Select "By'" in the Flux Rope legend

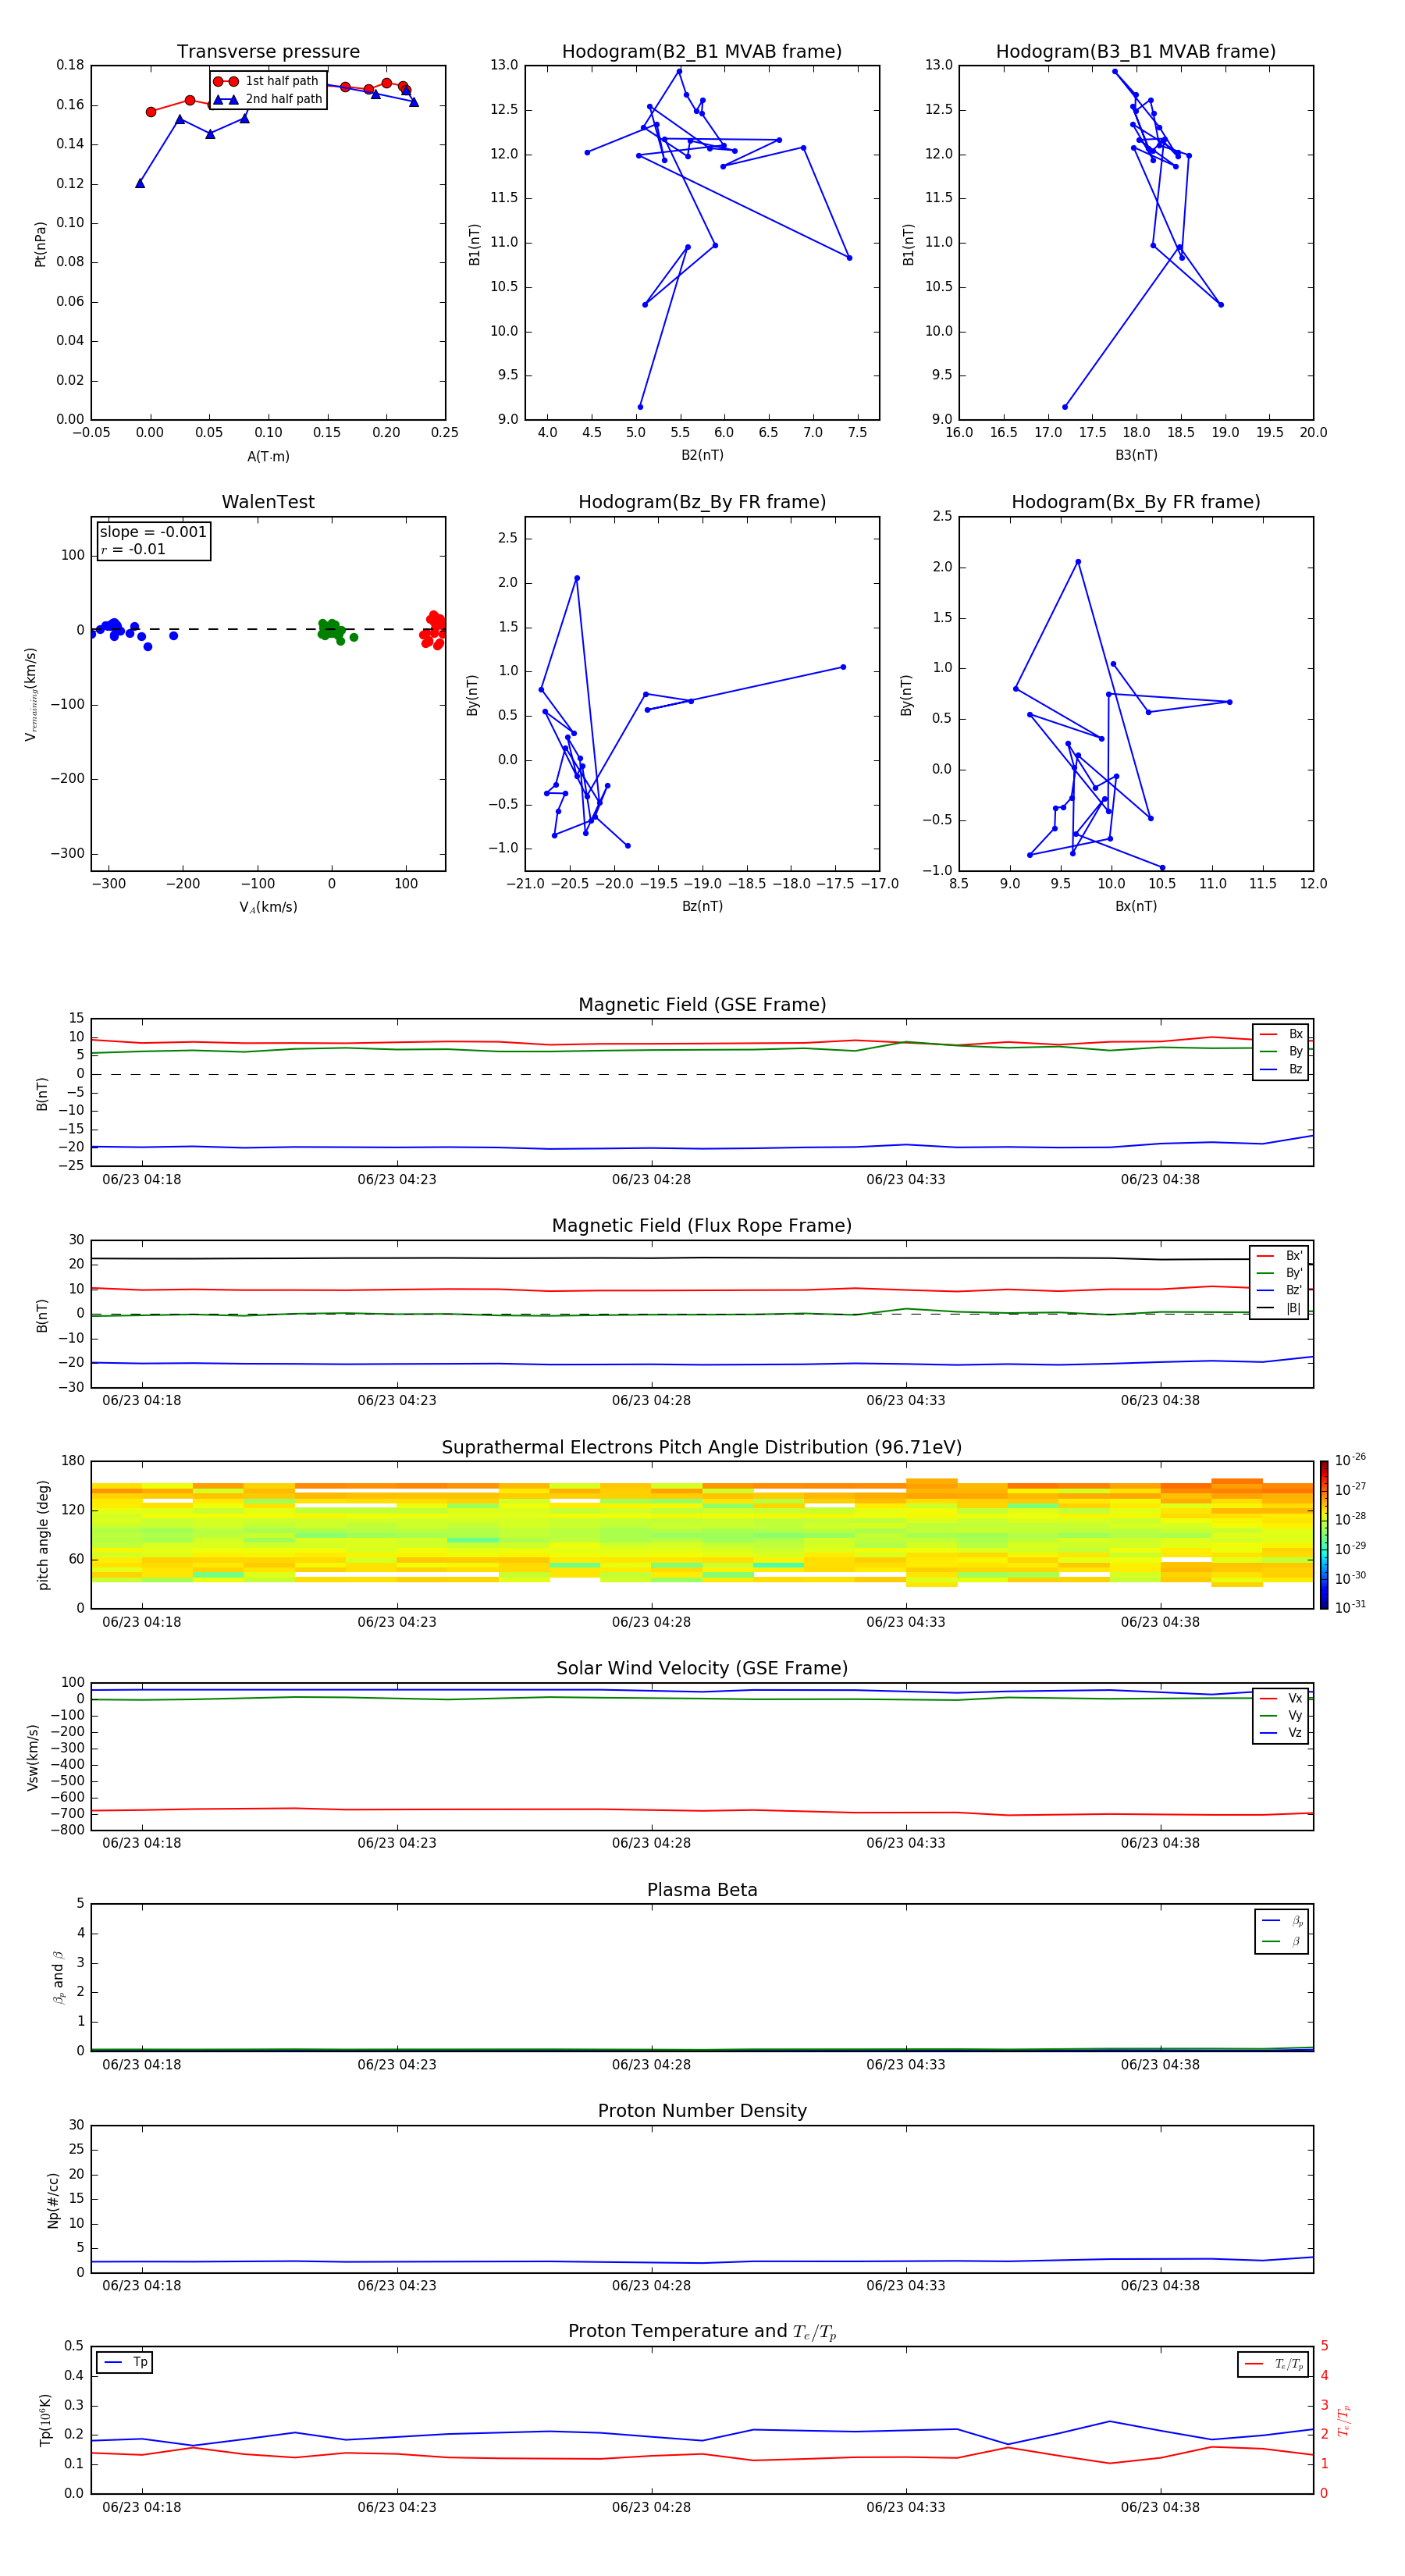click(x=1280, y=1274)
